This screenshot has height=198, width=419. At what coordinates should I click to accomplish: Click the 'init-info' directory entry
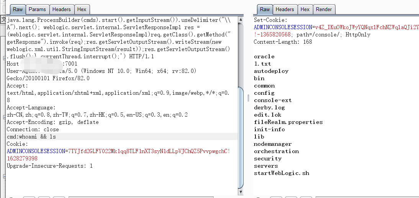tap(269, 129)
